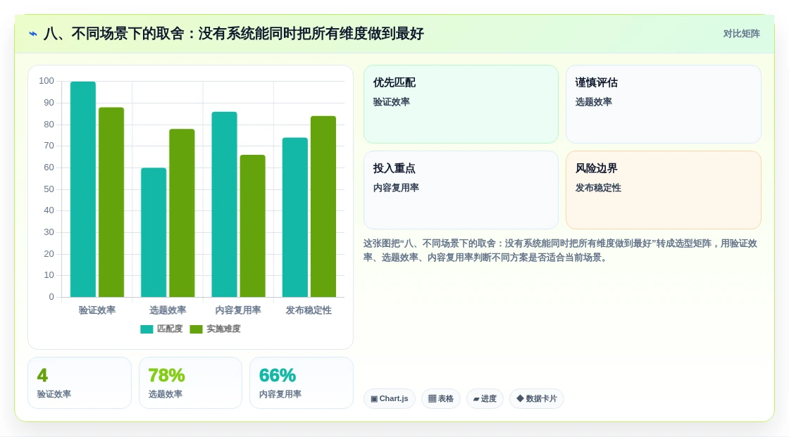The width and height of the screenshot is (789, 437).
Task: Click the 100 y-axis value
Action: [46, 81]
